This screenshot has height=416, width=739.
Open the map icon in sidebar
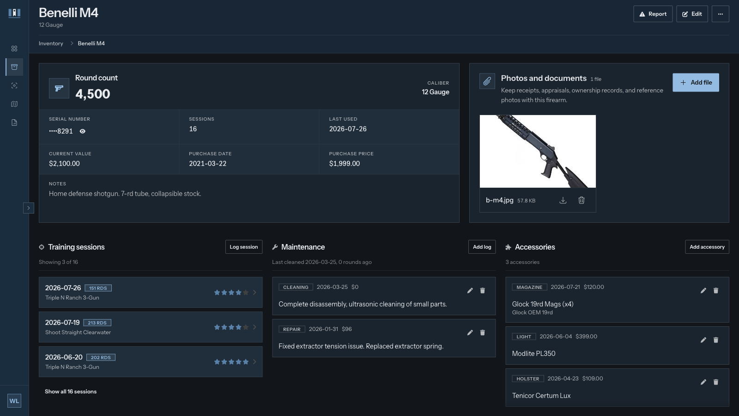point(14,104)
